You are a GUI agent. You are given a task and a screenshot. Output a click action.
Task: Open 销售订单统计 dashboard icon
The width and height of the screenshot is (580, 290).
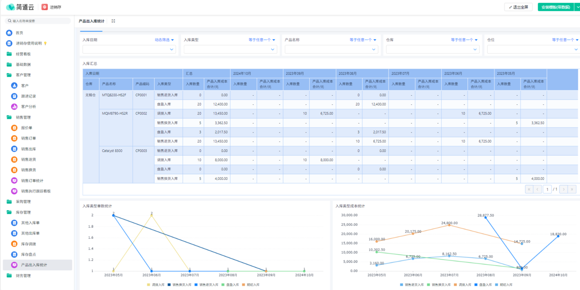point(14,181)
